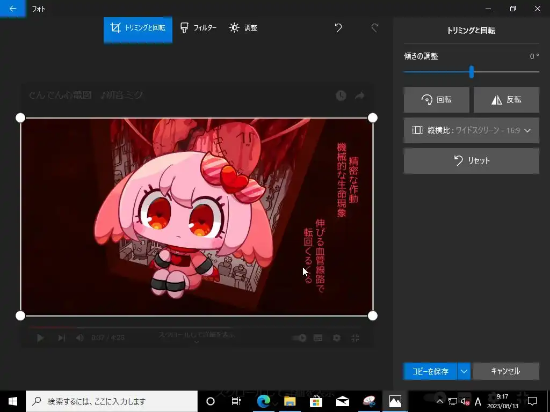Toggle the IME input mode A
Screen dimensions: 550x412
click(477, 401)
